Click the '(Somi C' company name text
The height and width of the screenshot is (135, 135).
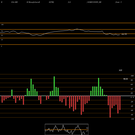click(x=119, y=2)
